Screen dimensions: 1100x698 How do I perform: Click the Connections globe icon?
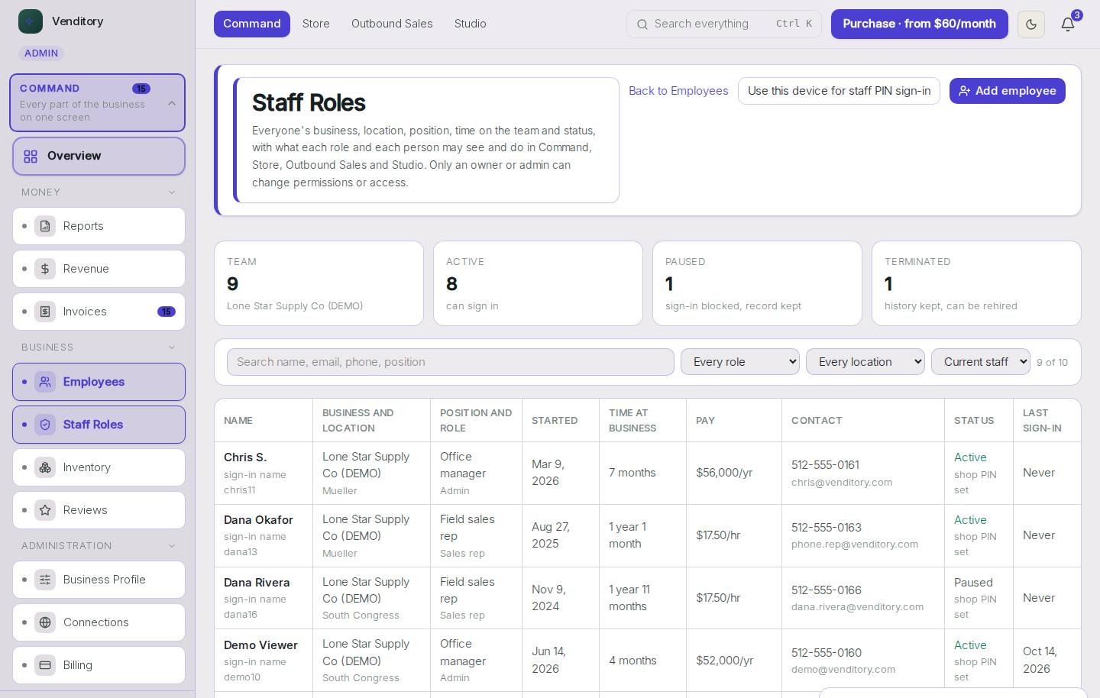click(x=45, y=622)
